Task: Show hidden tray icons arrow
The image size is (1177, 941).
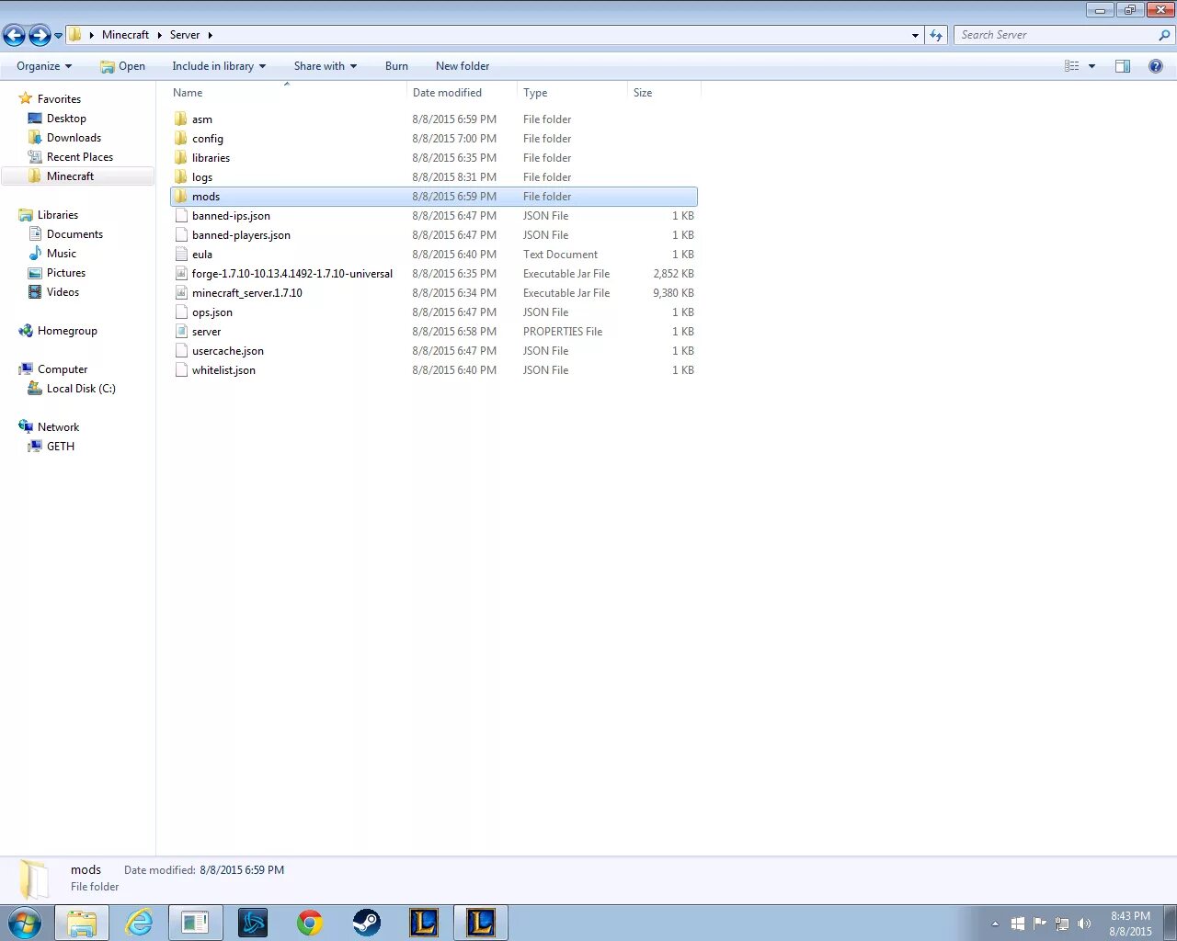Action: pos(995,924)
